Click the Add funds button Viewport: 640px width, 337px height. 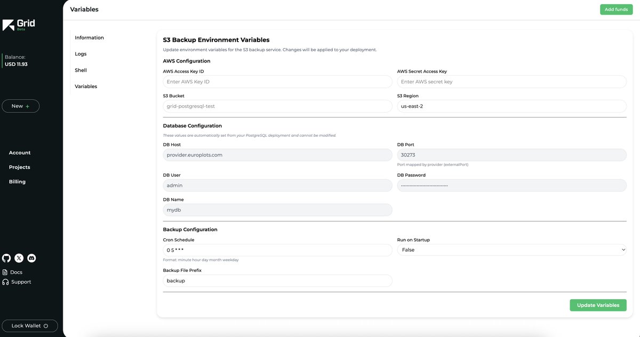click(x=615, y=9)
